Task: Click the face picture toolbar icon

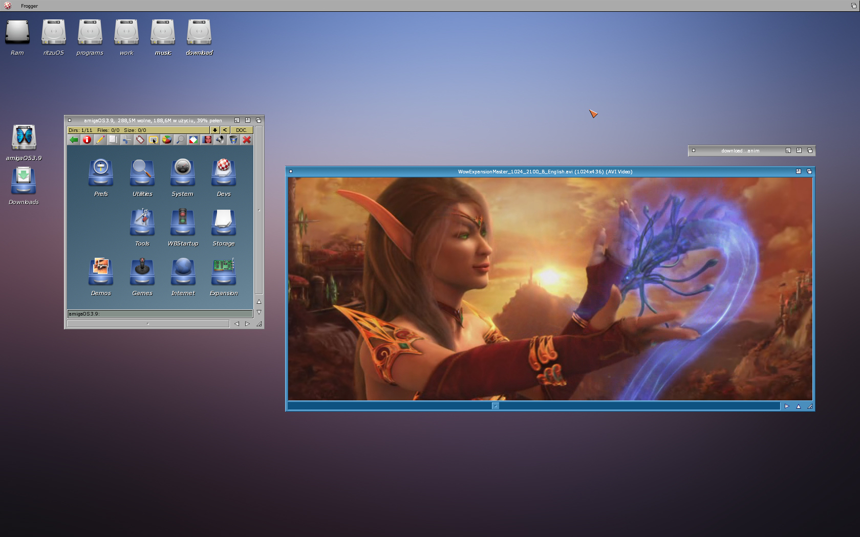Action: point(207,140)
